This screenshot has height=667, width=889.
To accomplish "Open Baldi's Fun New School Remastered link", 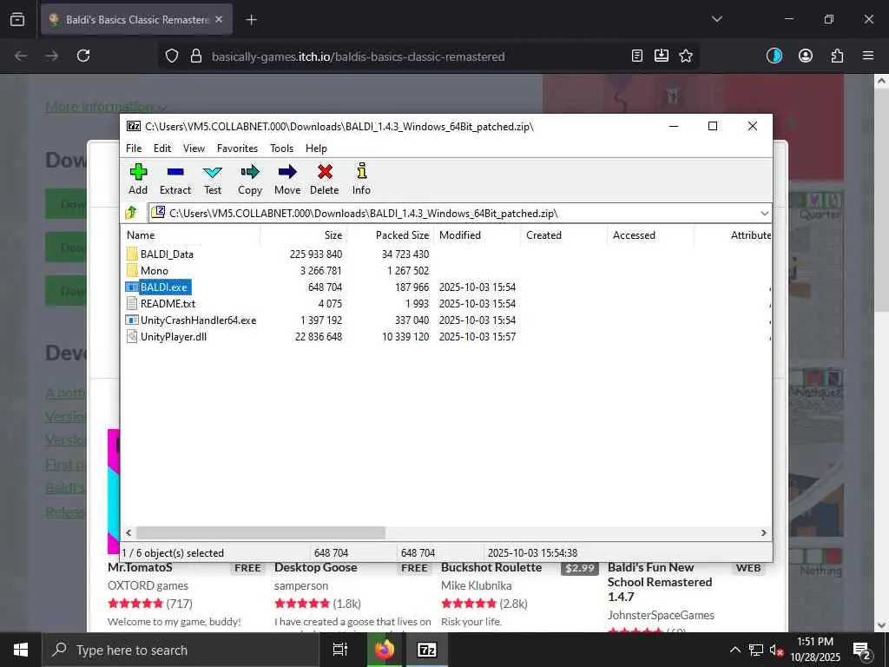I will click(x=660, y=582).
